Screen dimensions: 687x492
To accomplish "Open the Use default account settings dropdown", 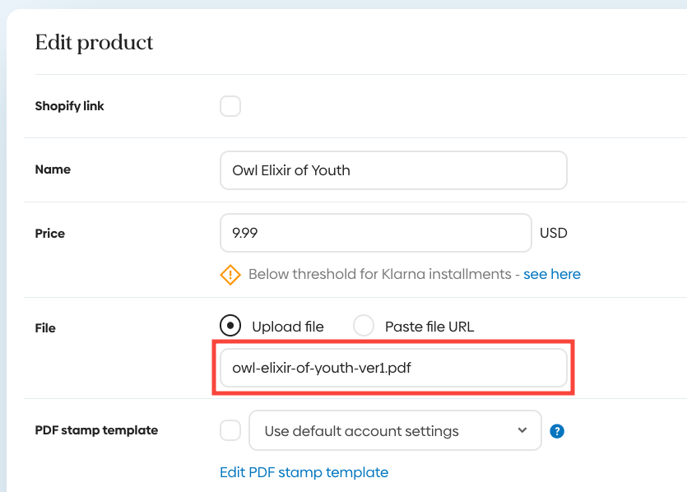I will coord(395,430).
